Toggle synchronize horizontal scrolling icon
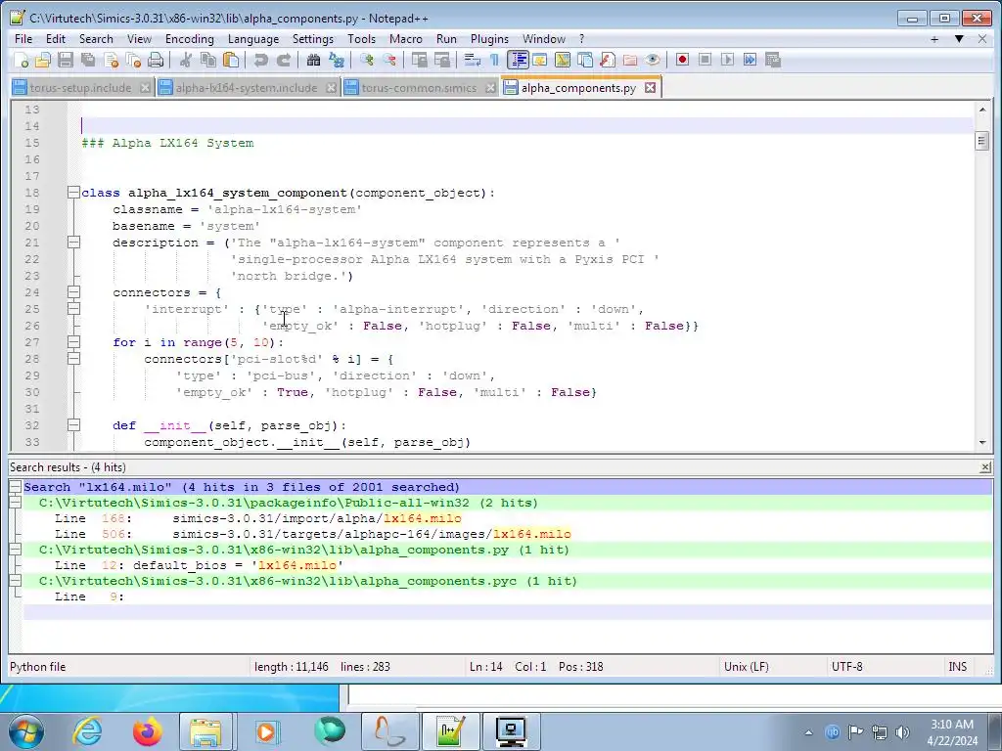 [x=442, y=60]
